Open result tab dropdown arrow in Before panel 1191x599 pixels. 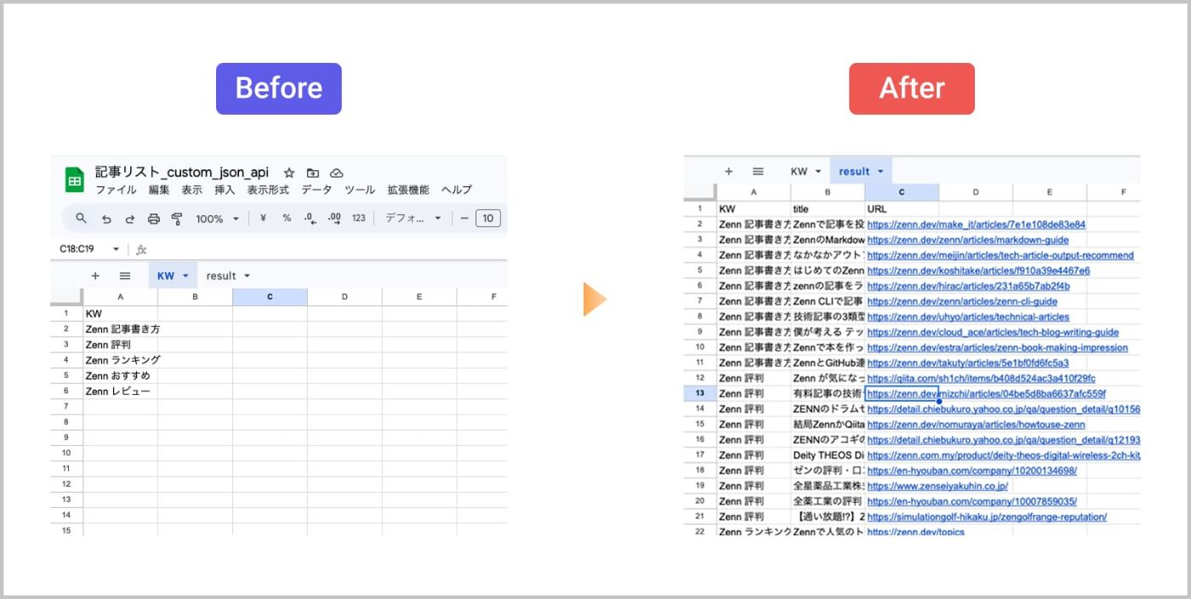[x=247, y=276]
